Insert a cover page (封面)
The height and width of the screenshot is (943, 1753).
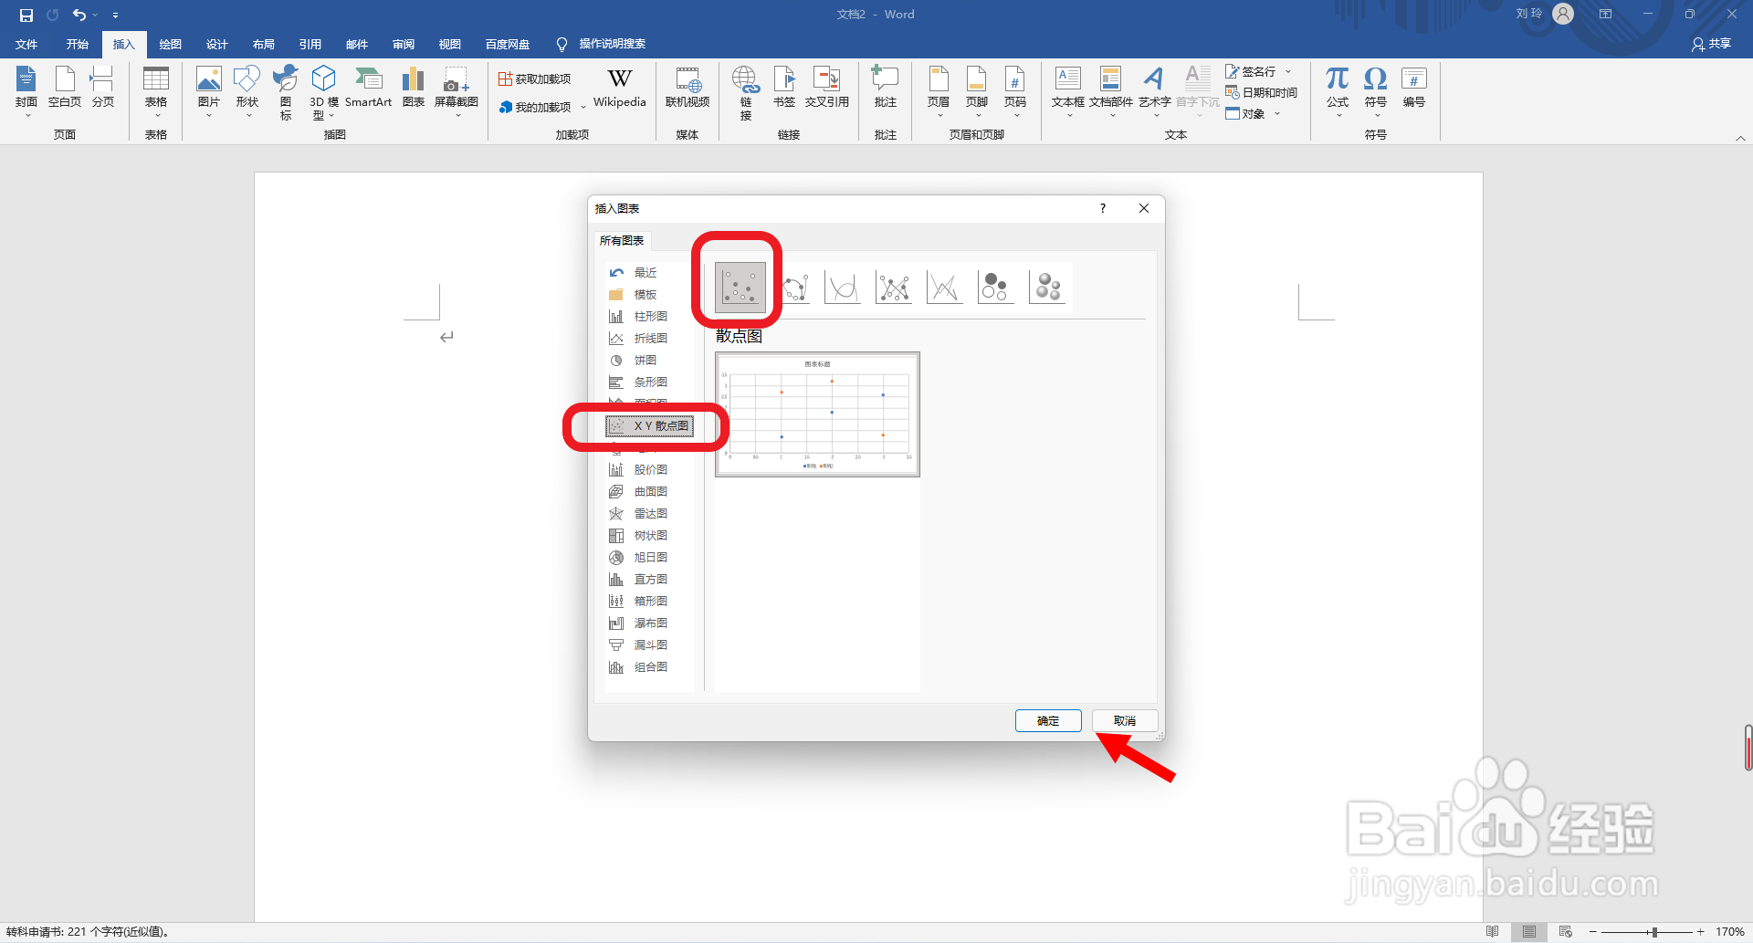point(26,91)
